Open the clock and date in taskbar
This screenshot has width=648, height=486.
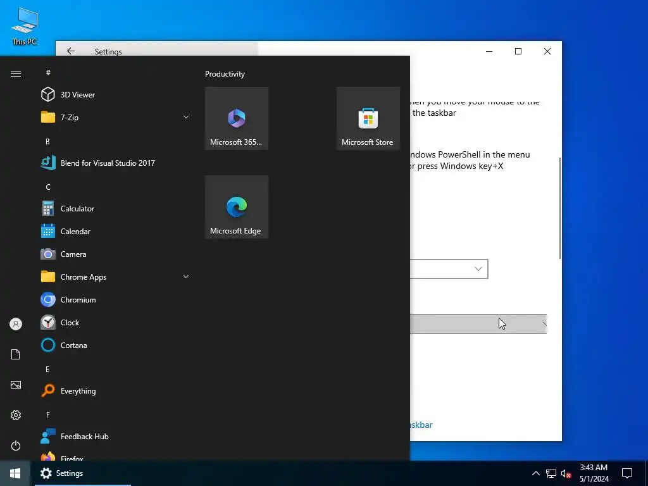594,473
